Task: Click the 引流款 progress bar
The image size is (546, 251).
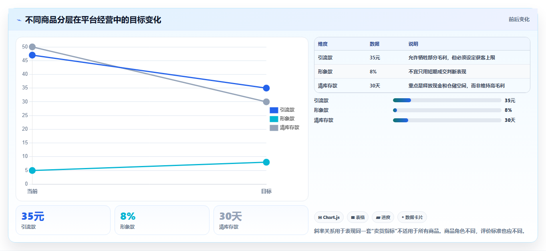Action: (x=447, y=100)
